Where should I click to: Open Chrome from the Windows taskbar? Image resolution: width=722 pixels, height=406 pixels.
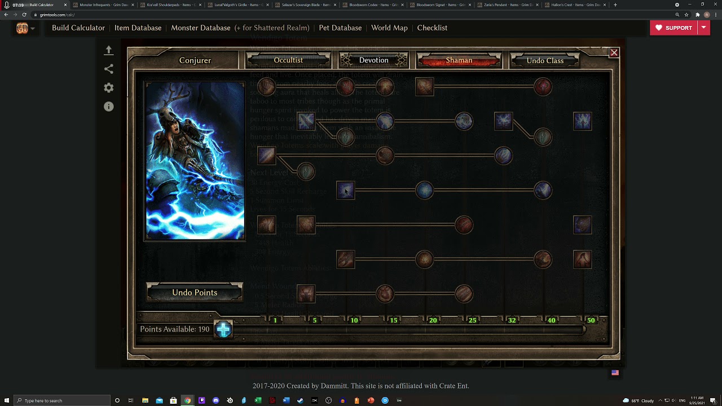click(x=187, y=400)
